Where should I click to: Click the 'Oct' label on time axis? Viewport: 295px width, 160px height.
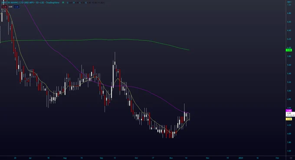click(136, 158)
